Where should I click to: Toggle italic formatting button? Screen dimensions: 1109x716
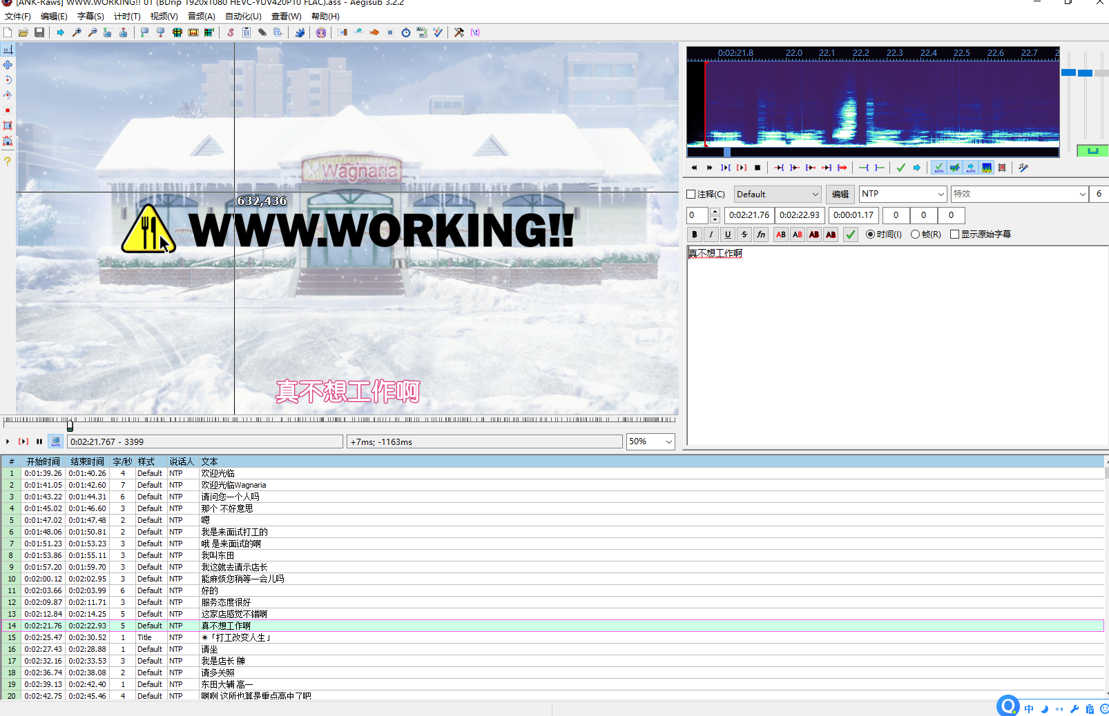click(711, 235)
